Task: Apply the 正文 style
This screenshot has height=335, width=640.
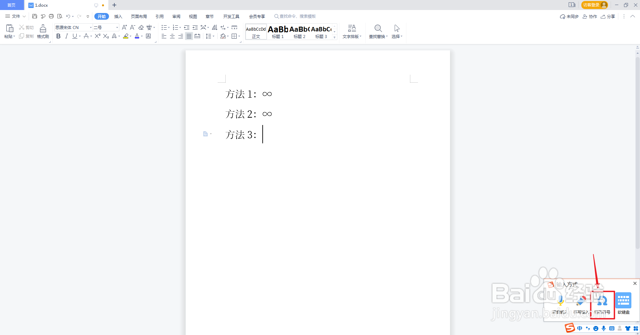Action: point(256,32)
